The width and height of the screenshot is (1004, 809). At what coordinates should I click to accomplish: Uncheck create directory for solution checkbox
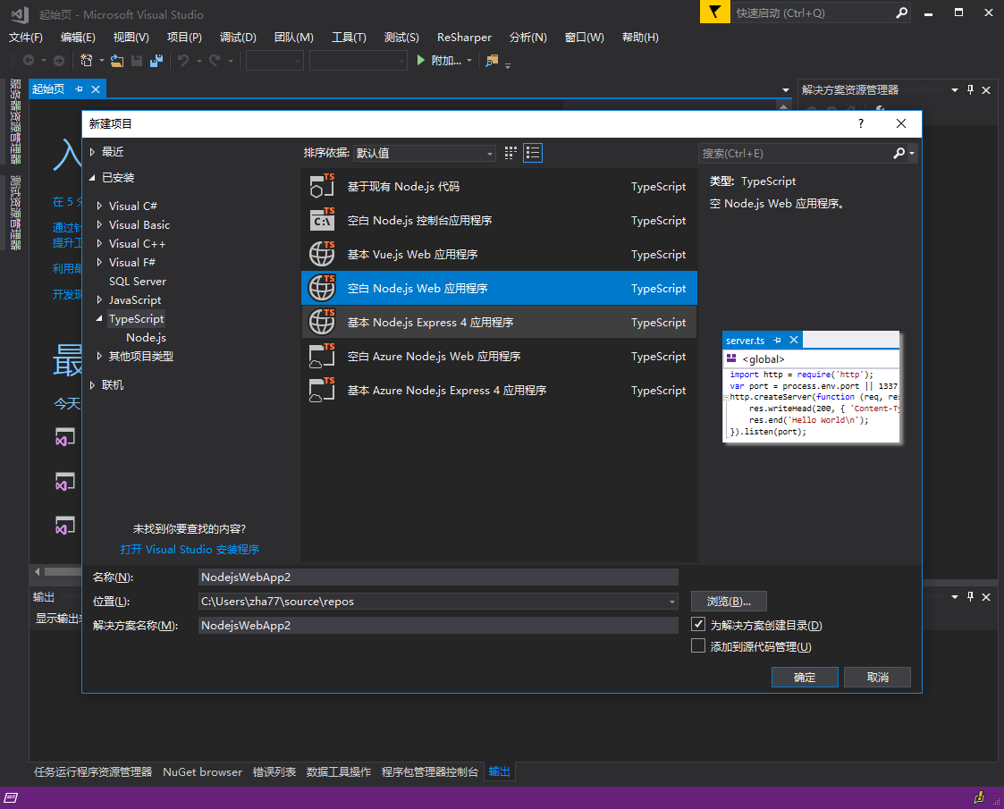coord(698,624)
